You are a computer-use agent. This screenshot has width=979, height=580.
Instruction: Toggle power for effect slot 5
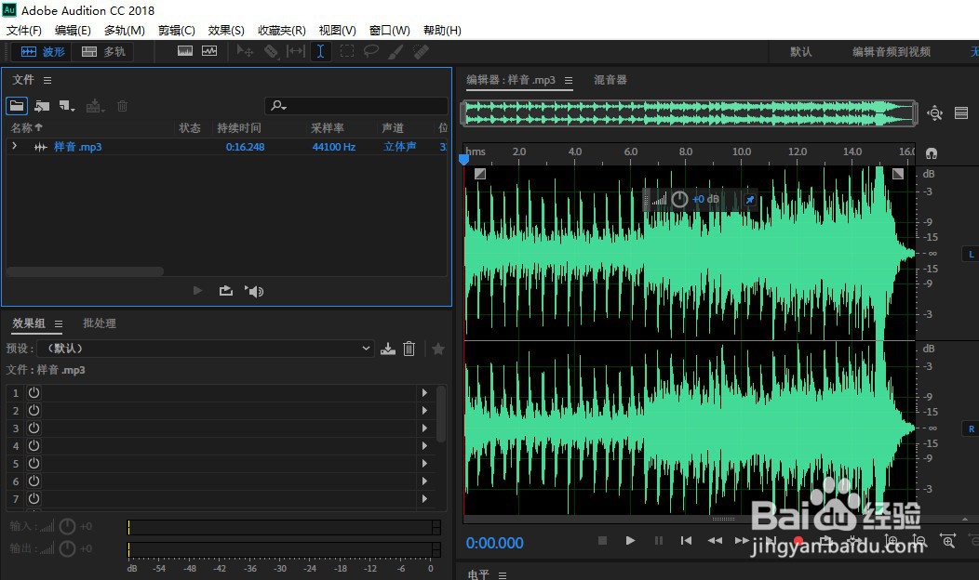[34, 464]
